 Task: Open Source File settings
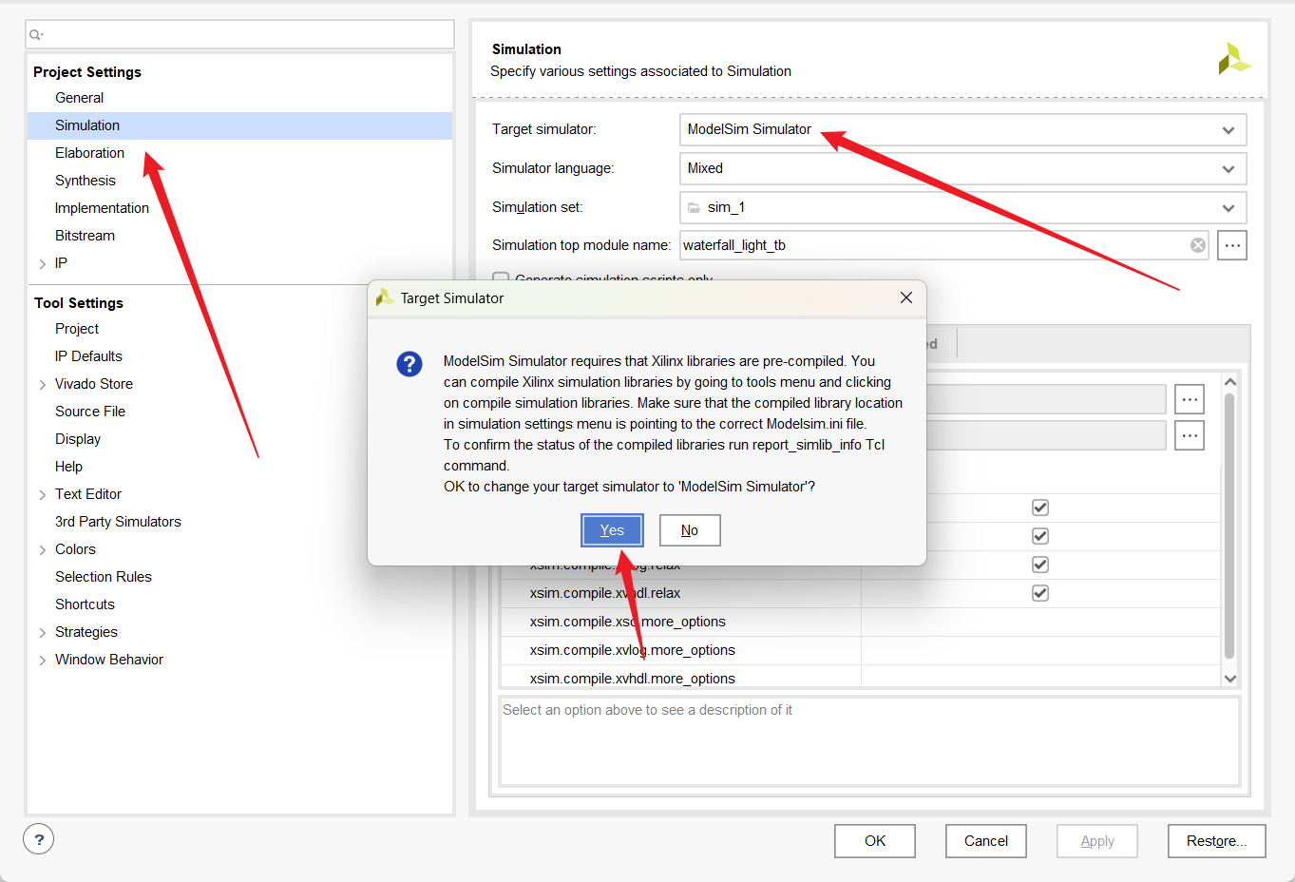(x=90, y=412)
